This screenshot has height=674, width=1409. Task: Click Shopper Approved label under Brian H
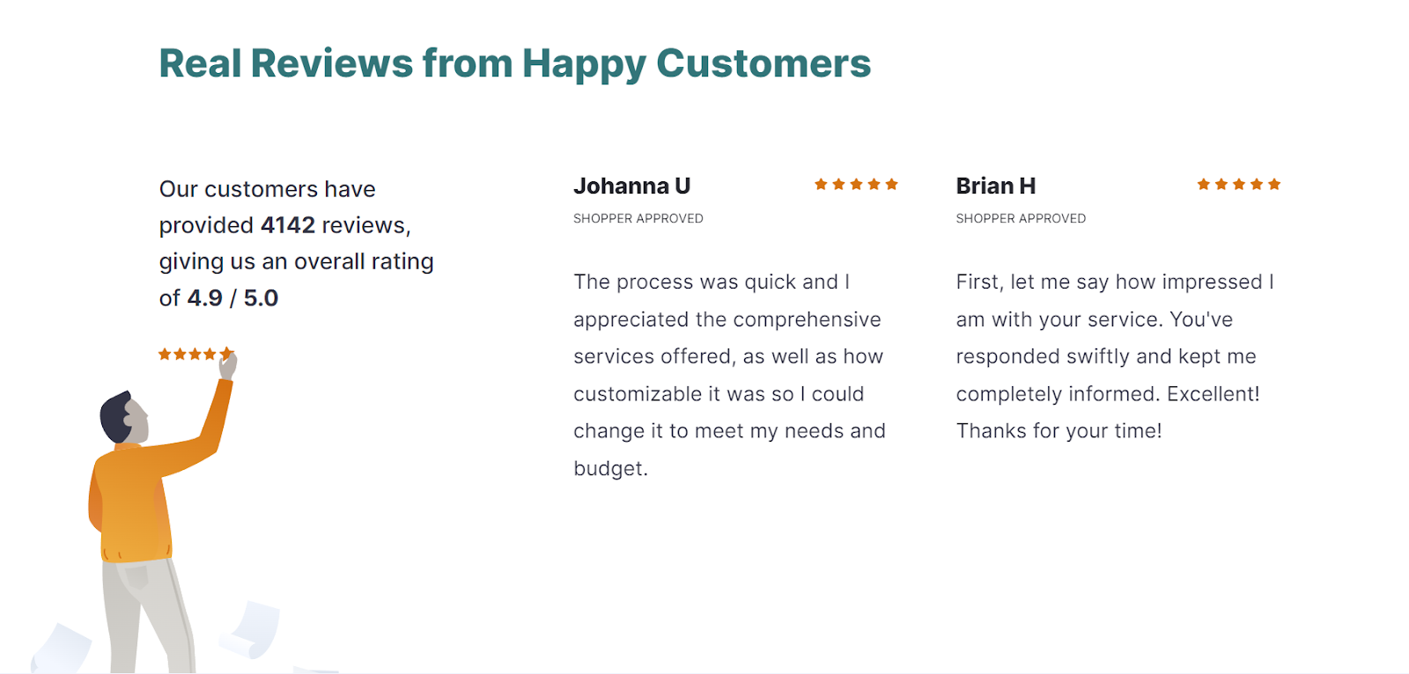[x=1021, y=218]
